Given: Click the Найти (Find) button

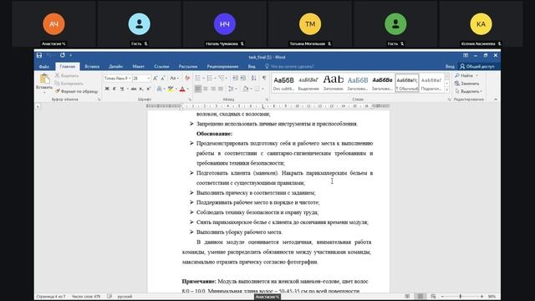Looking at the screenshot, I should (466, 75).
